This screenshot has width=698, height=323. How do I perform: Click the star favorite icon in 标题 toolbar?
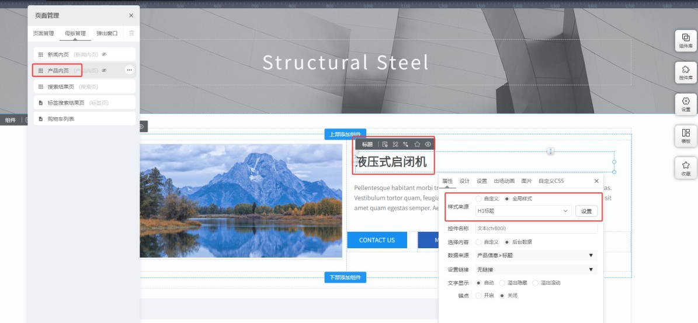(417, 144)
